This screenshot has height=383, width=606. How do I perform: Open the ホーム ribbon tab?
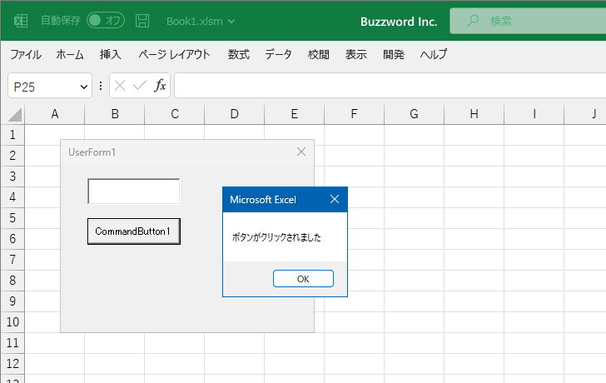[70, 54]
